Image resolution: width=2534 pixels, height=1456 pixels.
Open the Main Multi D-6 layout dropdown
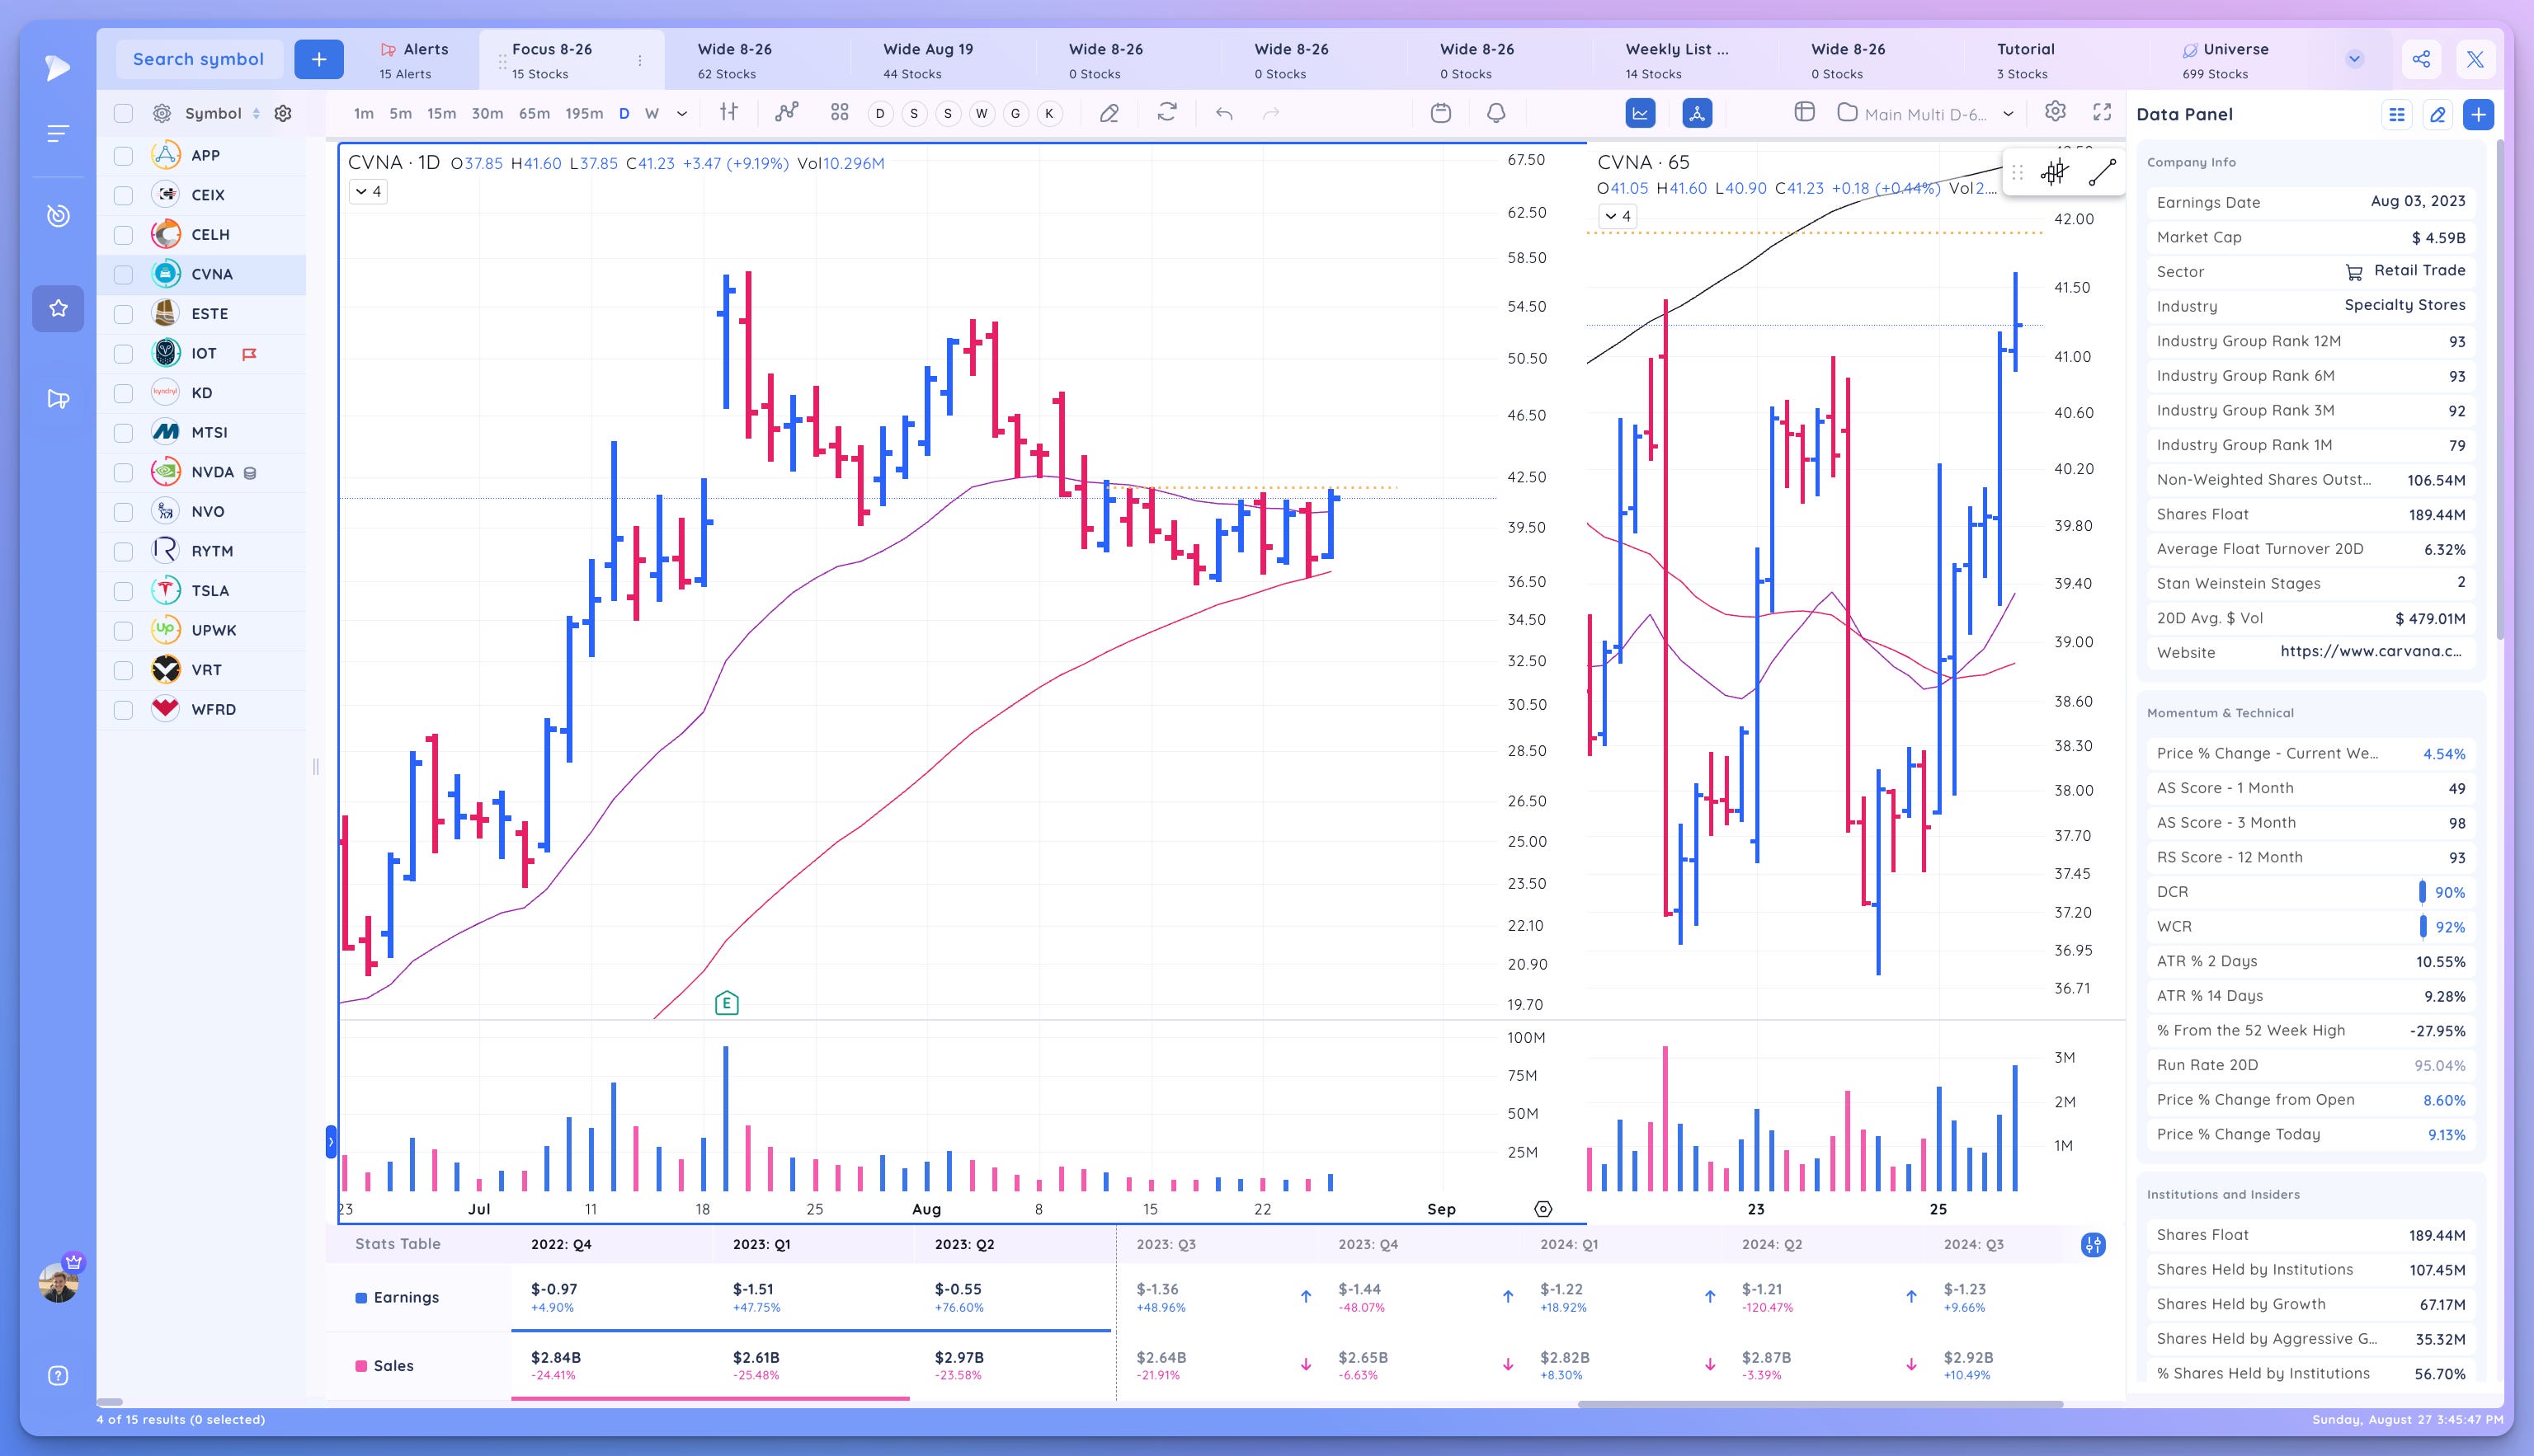1926,113
